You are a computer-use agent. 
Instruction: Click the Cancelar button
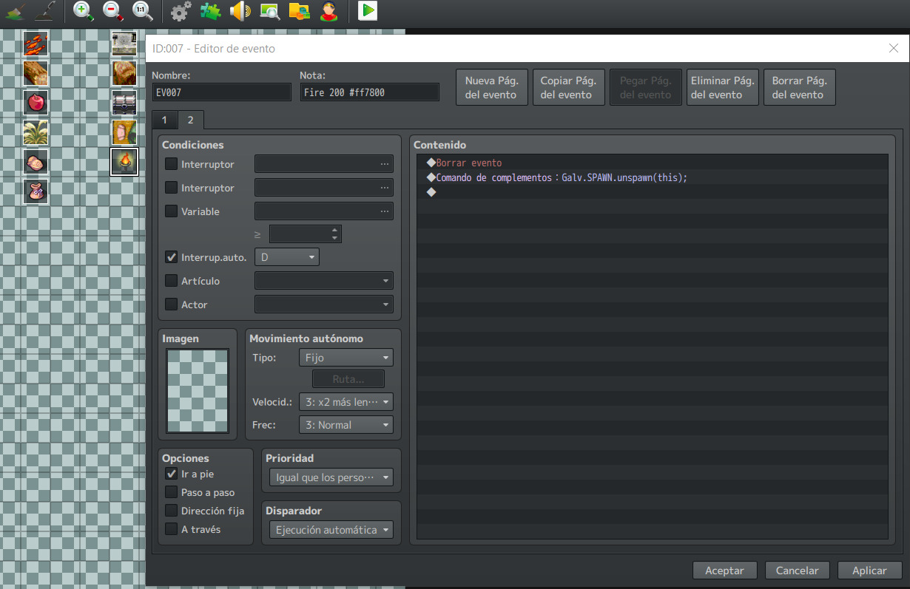pyautogui.click(x=797, y=571)
